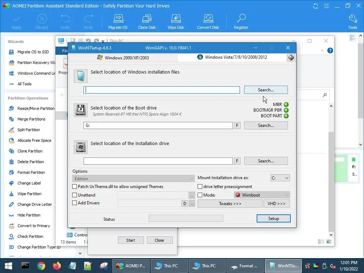Viewport: 364px width, 273px height.
Task: Click the Help icon in This PC window
Action: 330,50
